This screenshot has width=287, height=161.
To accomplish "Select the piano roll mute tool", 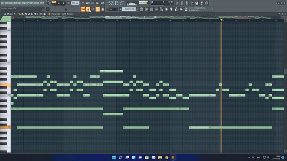I will click(x=32, y=14).
